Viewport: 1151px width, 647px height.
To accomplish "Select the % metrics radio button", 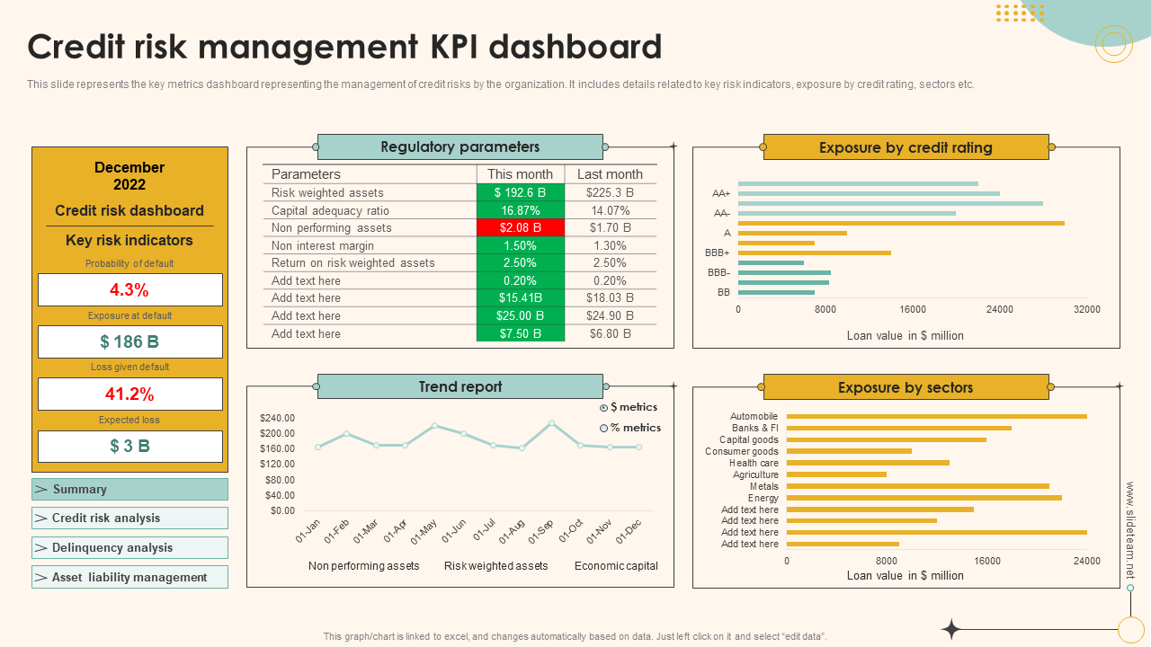I will coord(604,429).
